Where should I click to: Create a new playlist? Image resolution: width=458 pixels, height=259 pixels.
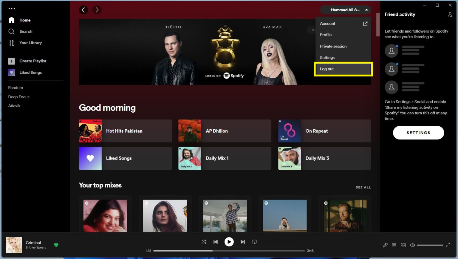point(33,61)
